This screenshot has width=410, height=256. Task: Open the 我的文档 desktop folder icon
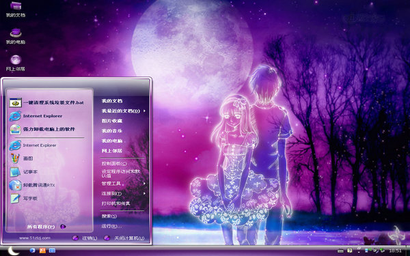(x=16, y=9)
